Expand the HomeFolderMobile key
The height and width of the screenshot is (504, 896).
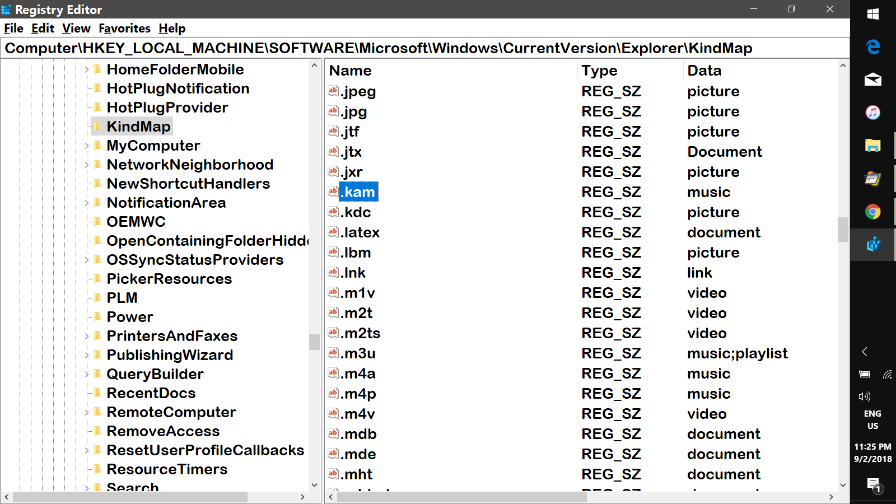coord(87,69)
